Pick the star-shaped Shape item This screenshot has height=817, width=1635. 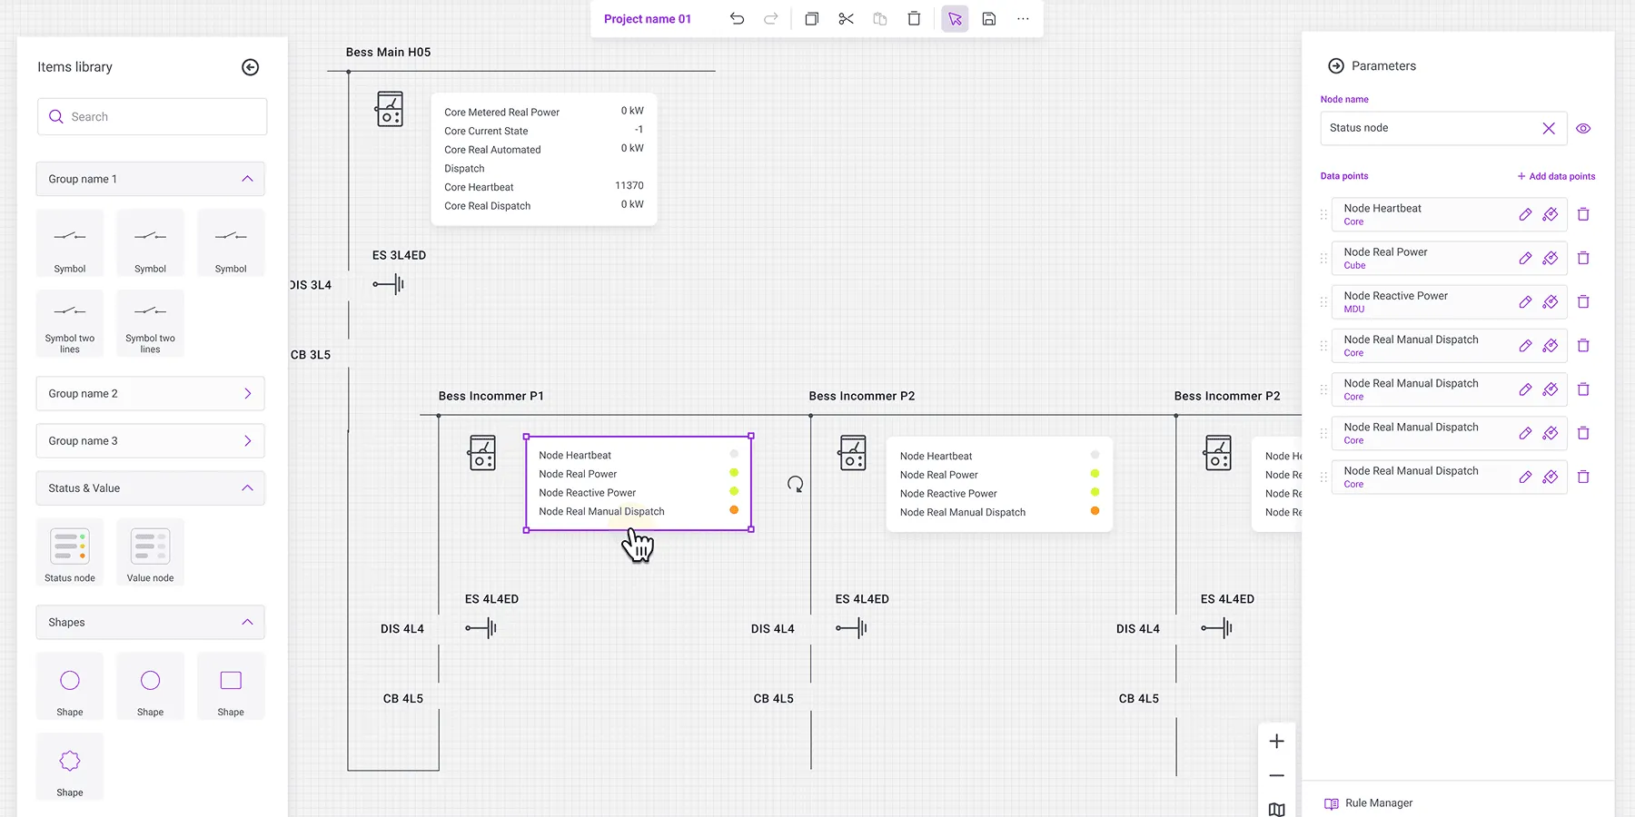click(70, 767)
